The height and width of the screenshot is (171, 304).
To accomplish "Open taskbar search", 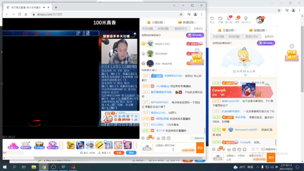I will click(14, 167).
